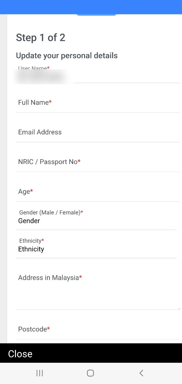Click the blue header bar
This screenshot has height=384, width=182.
pyautogui.click(x=91, y=7)
